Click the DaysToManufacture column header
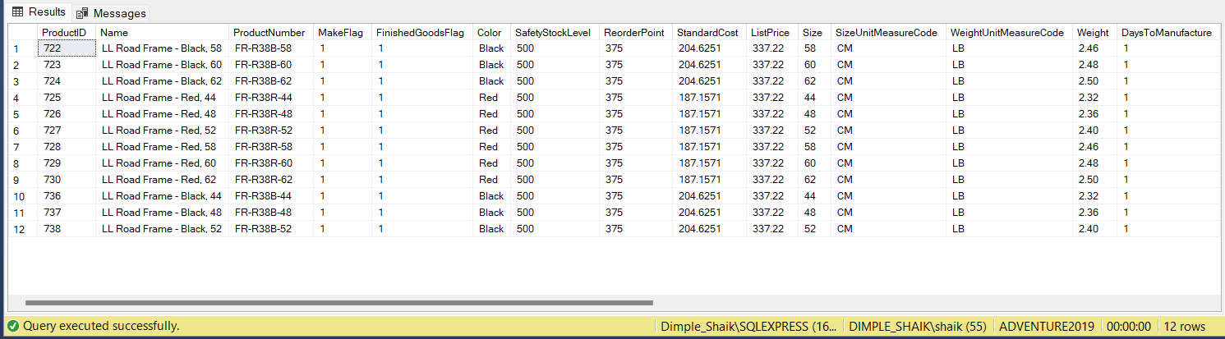Image resolution: width=1225 pixels, height=339 pixels. click(x=1167, y=33)
